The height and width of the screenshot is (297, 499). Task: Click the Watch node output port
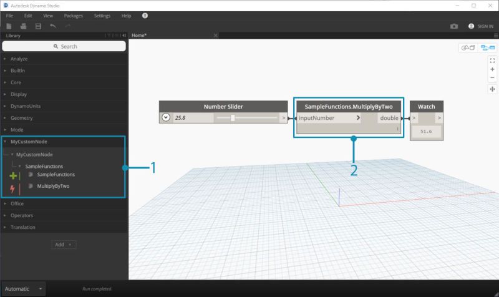pos(439,118)
